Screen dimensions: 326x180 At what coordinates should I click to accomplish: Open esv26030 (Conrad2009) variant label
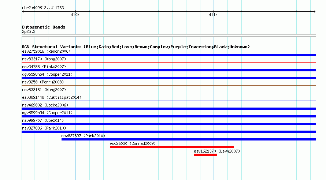pos(133,143)
